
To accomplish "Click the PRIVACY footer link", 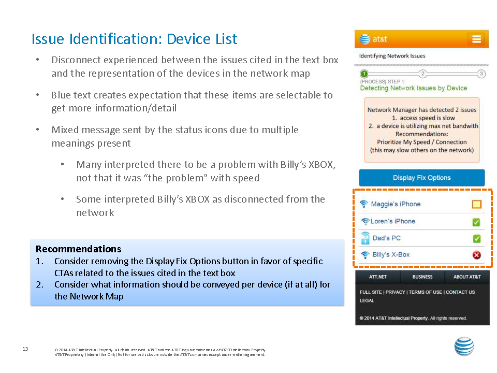I will coord(395,292).
